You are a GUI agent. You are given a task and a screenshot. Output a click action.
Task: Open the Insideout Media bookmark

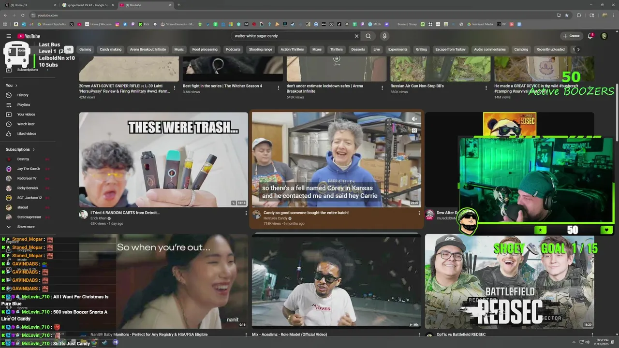pyautogui.click(x=480, y=24)
